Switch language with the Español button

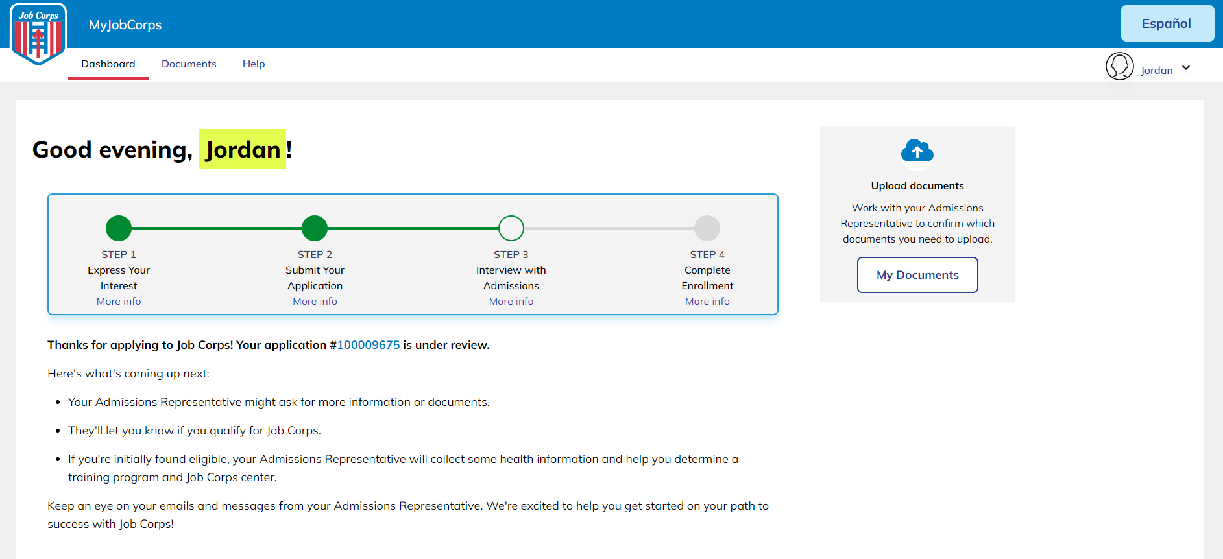1167,24
